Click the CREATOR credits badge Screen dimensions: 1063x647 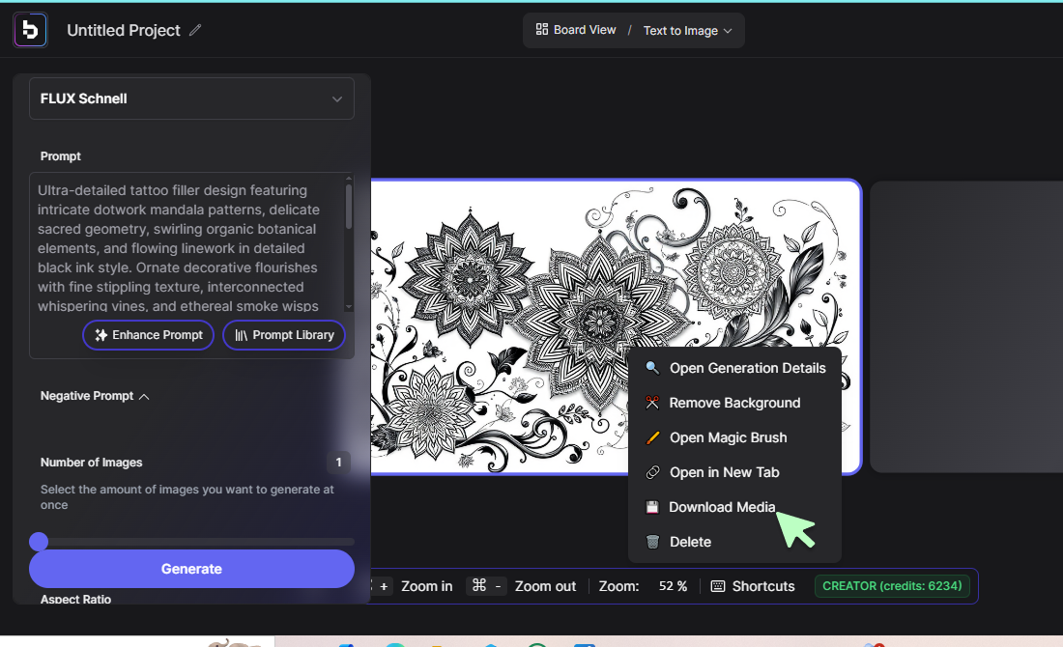pos(892,586)
